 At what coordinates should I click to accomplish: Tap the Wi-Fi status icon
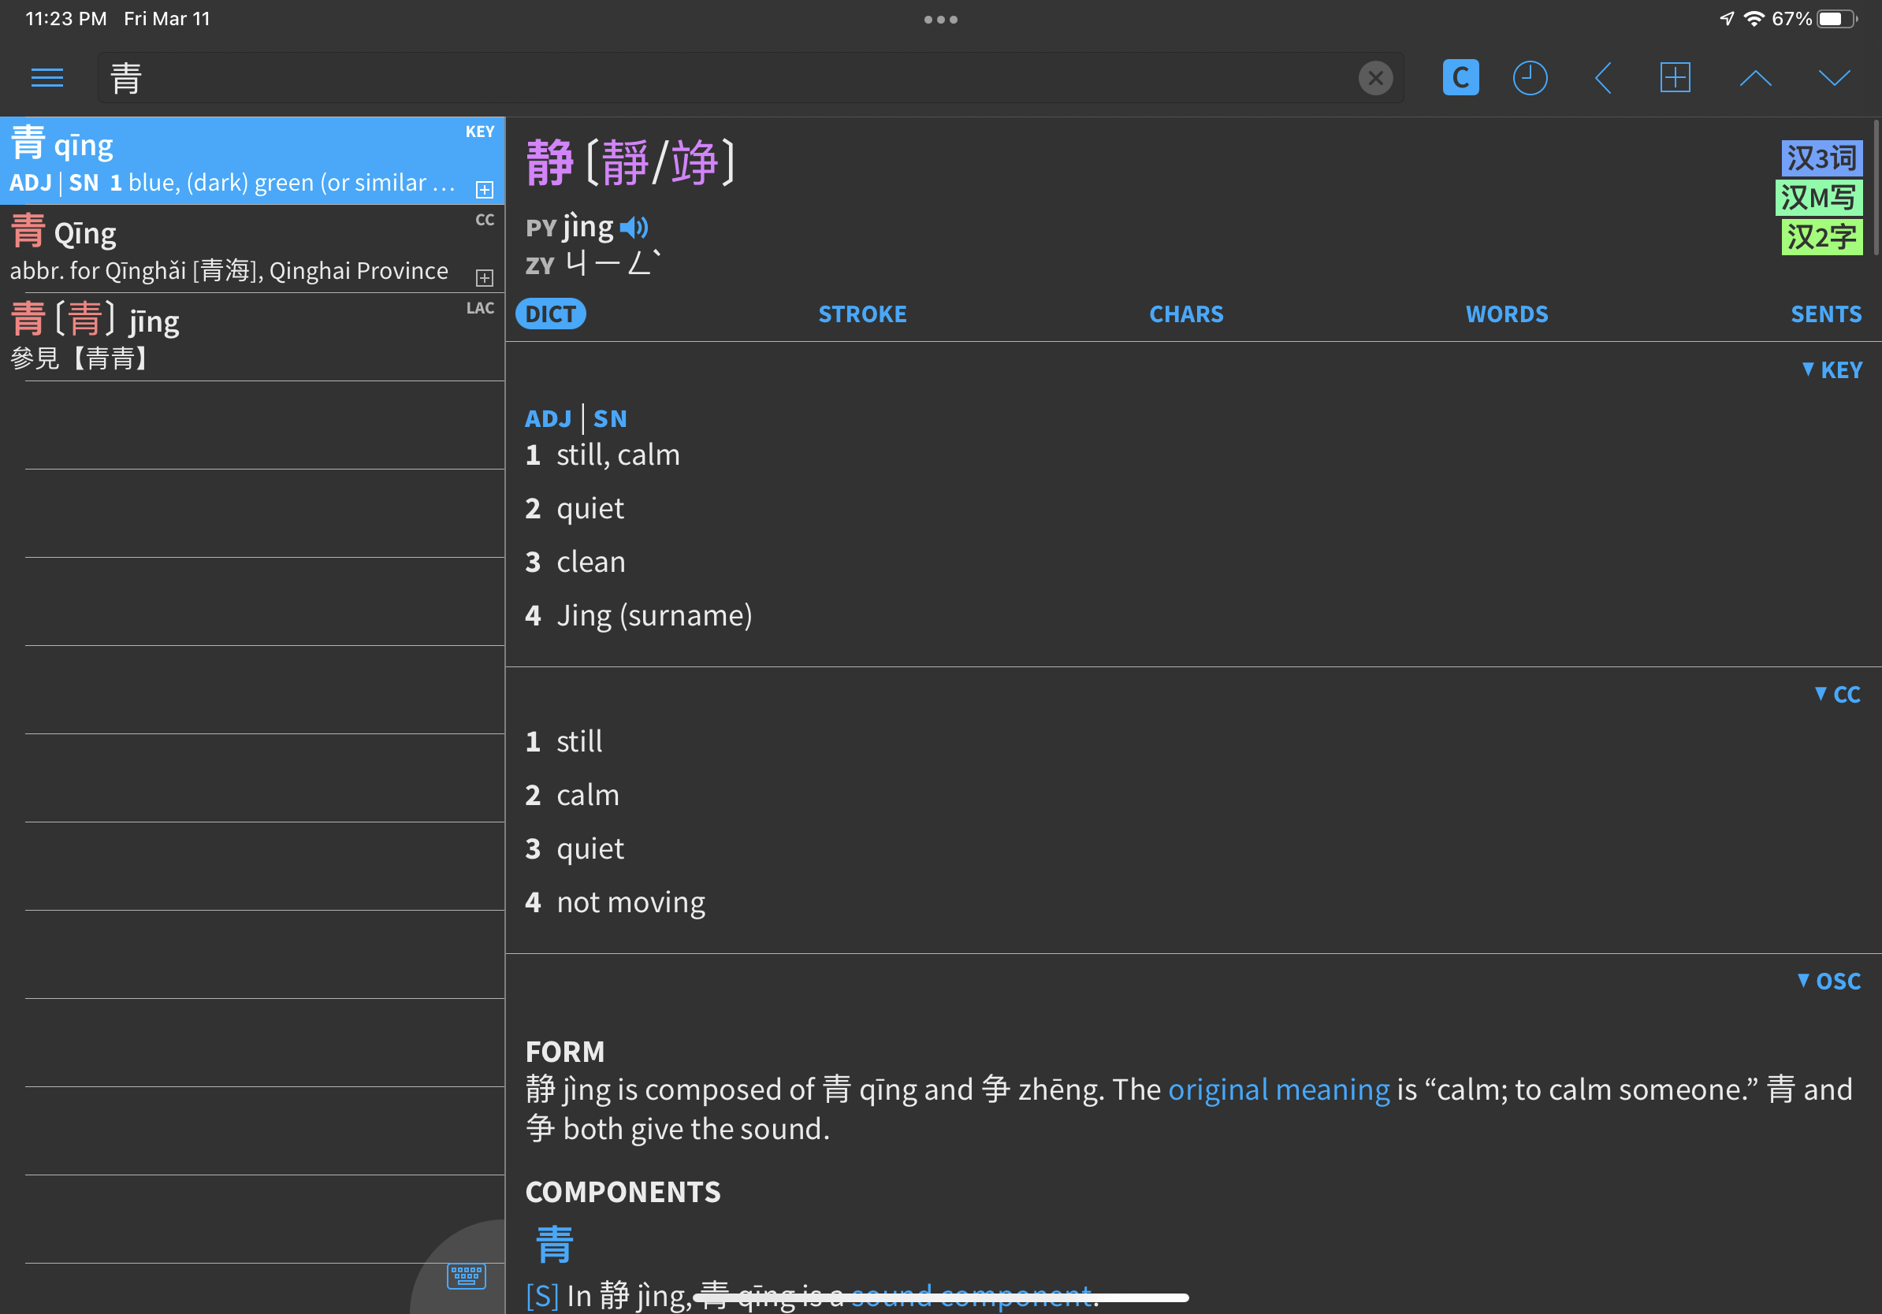(x=1754, y=19)
